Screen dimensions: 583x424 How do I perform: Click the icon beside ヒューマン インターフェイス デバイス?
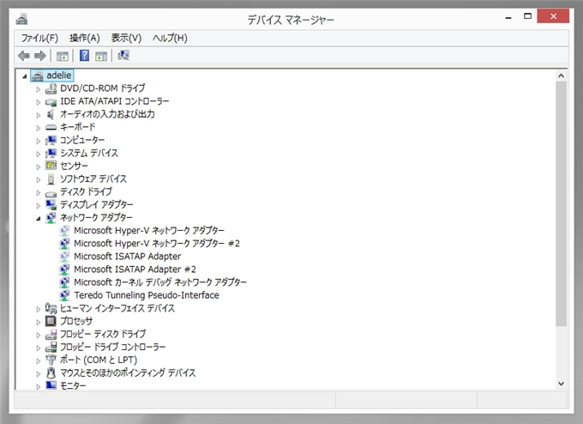pyautogui.click(x=51, y=308)
